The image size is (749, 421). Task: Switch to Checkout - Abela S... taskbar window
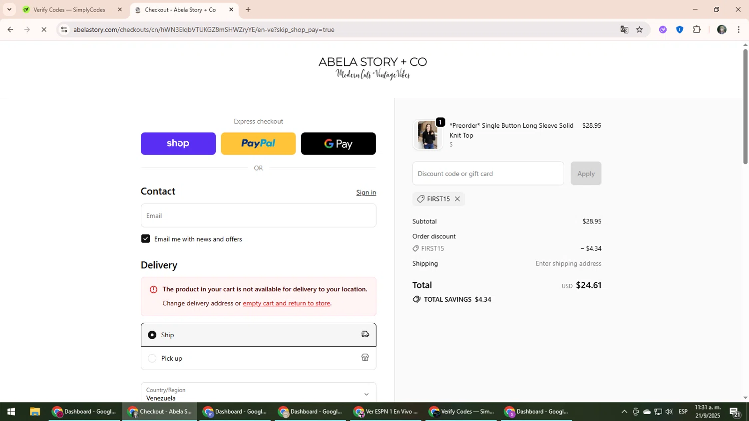pos(160,412)
